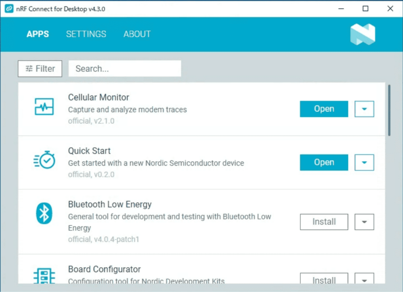403x292 pixels.
Task: Click the vertical scrollbar of app list
Action: click(389, 110)
